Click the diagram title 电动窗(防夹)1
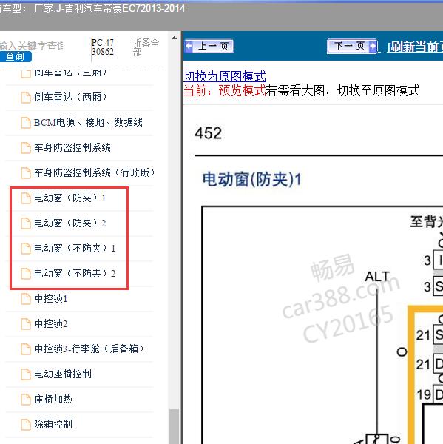Image resolution: width=443 pixels, height=444 pixels. [251, 180]
